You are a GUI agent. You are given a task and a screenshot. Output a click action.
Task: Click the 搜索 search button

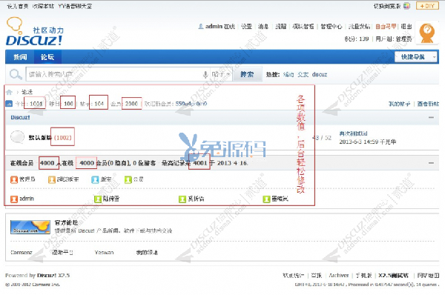point(247,74)
